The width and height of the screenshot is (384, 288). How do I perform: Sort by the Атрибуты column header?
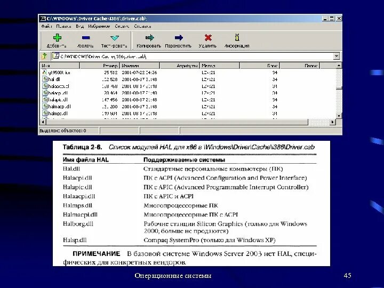tap(180, 66)
